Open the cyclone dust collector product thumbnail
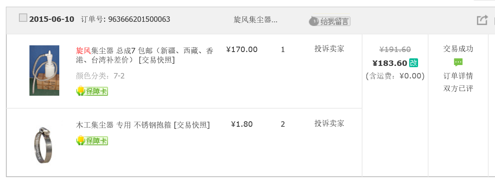Viewport: 495px width, 183px height. pyautogui.click(x=44, y=70)
